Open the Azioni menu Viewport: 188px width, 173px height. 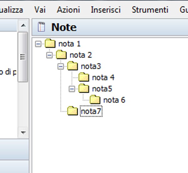(x=68, y=9)
